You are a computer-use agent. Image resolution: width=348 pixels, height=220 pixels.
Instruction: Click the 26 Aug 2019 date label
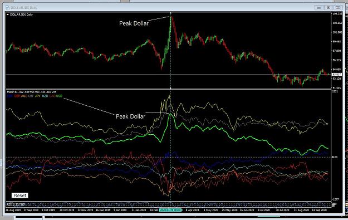coord(13,210)
